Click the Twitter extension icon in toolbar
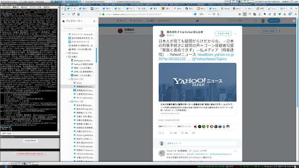299x168 pixels. pos(270,14)
